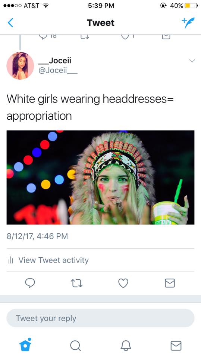Tap the Tweet your reply field

pos(101,318)
